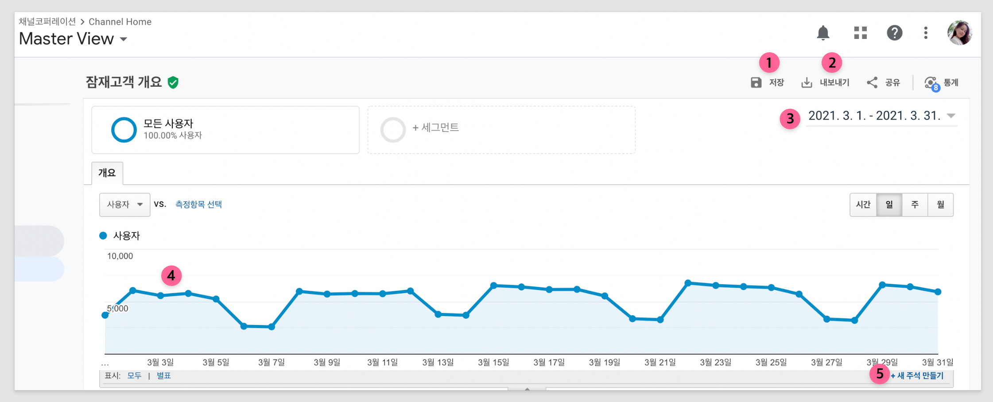The height and width of the screenshot is (402, 993).
Task: Click the 공유 share icon
Action: click(872, 83)
